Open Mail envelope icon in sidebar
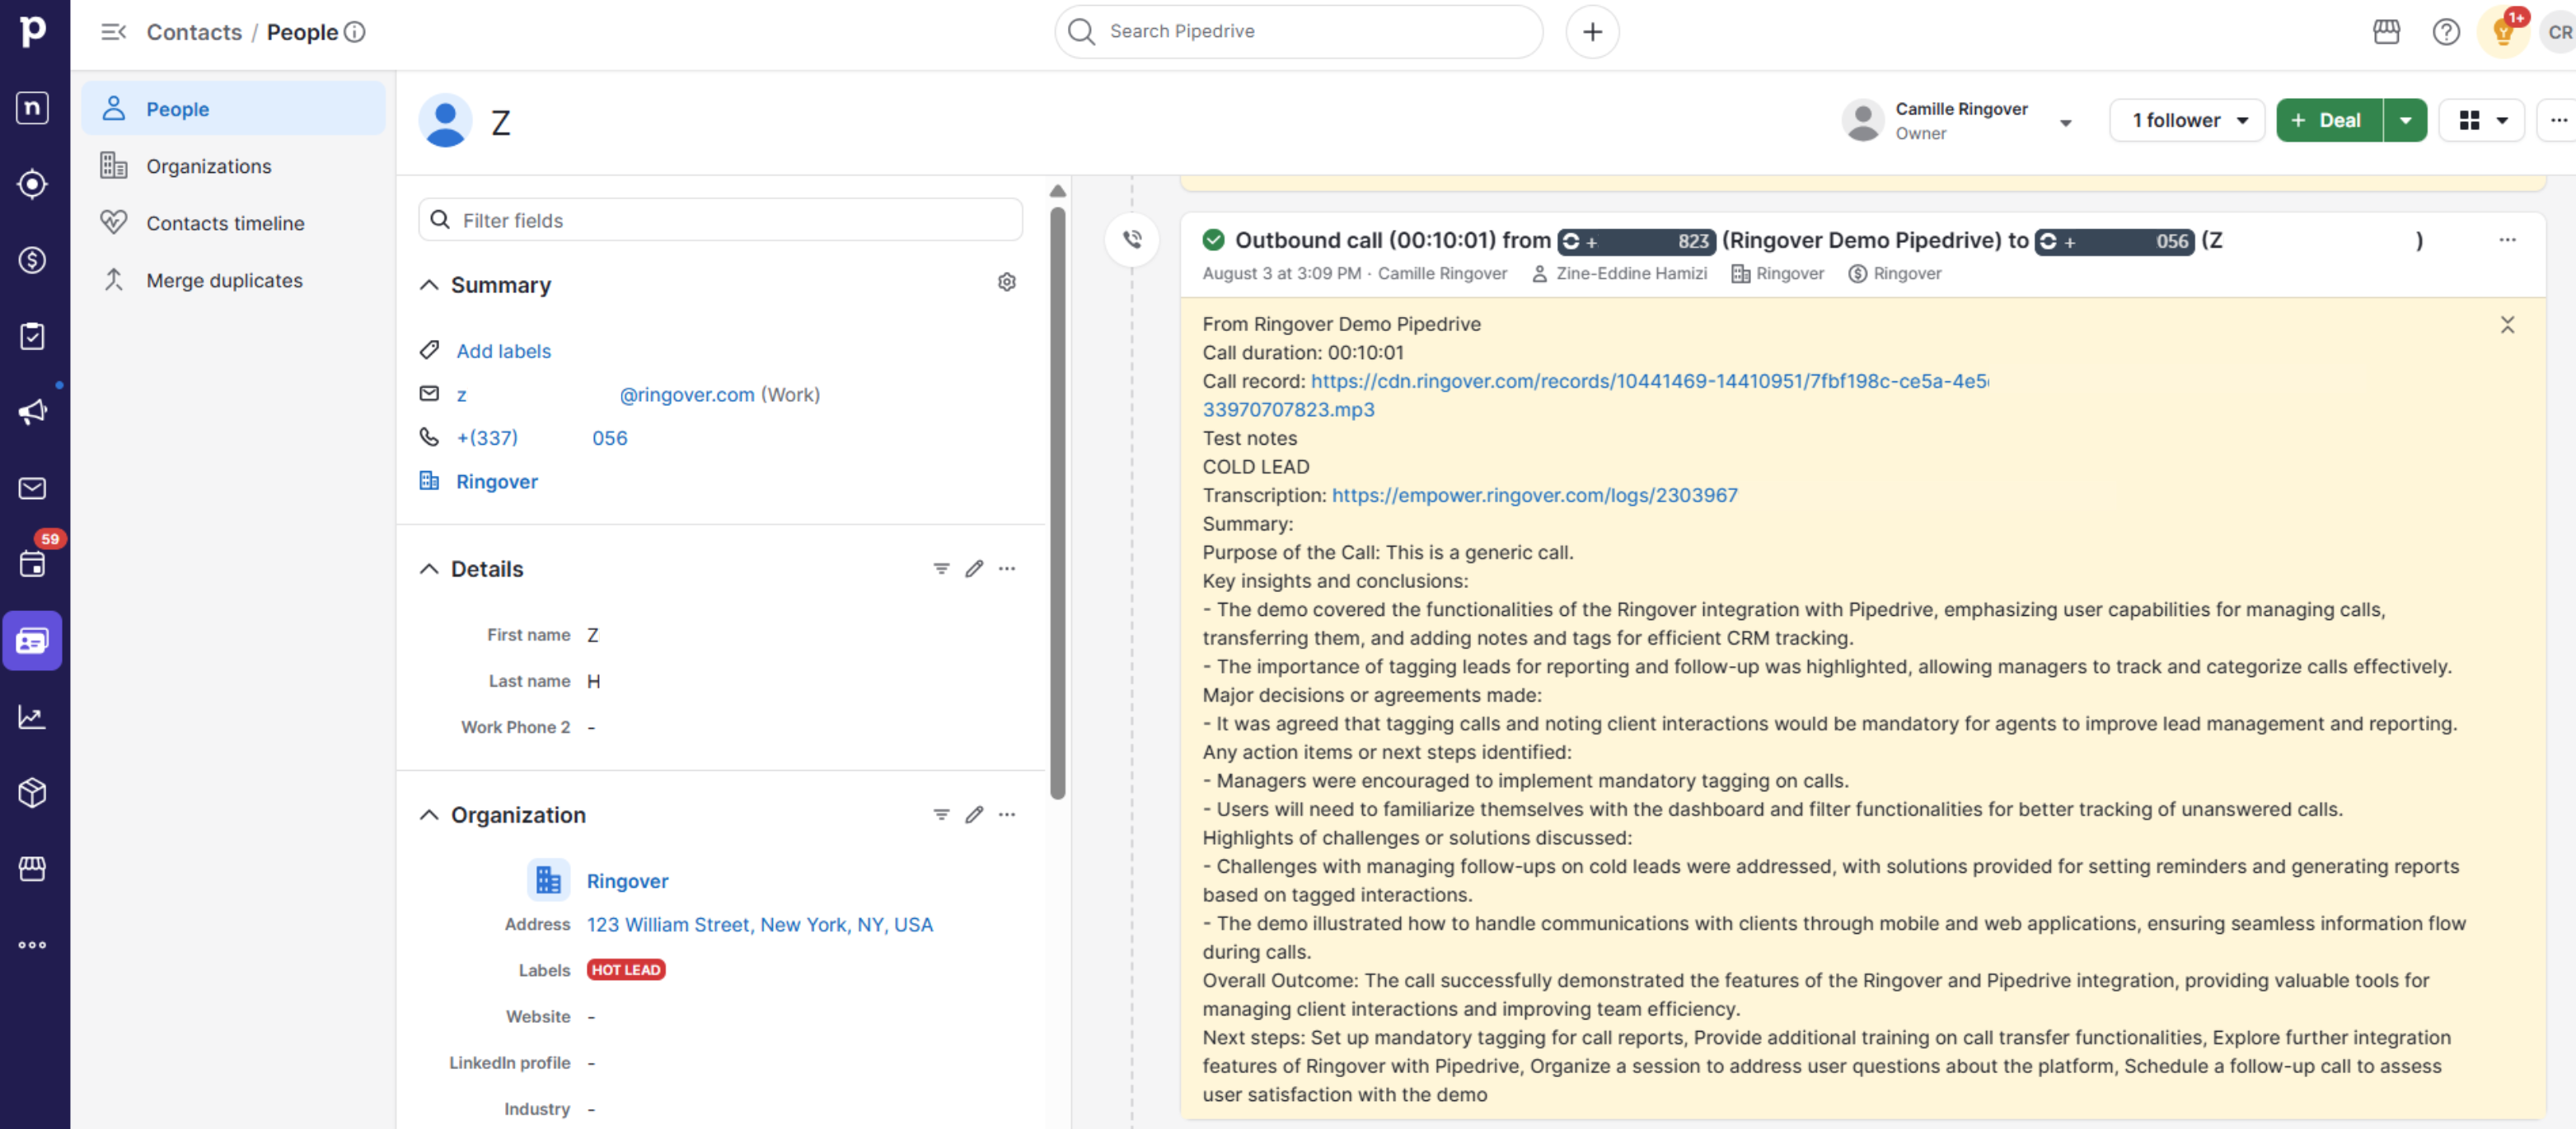Screen dimensions: 2576x1129 pos(33,488)
